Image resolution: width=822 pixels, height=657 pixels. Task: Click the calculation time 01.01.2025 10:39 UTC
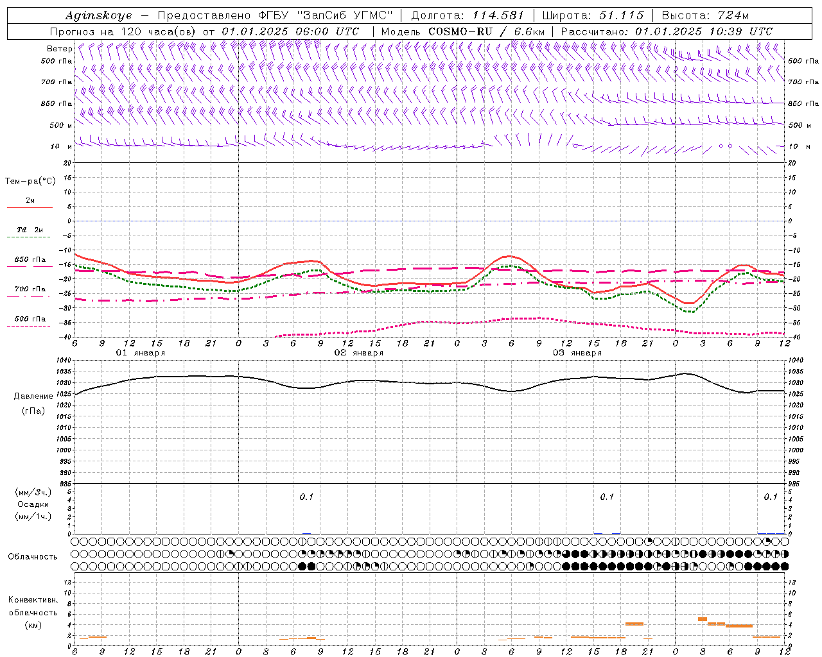[704, 31]
